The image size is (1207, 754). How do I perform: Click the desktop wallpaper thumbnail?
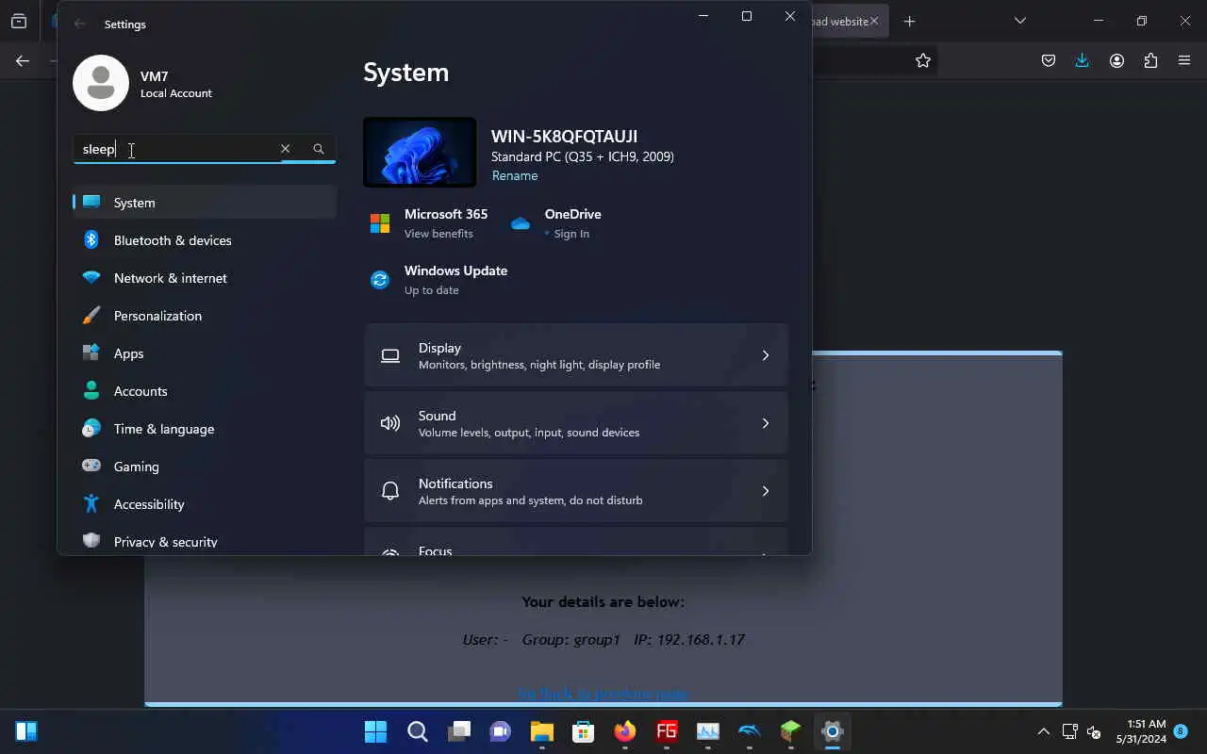pos(420,153)
